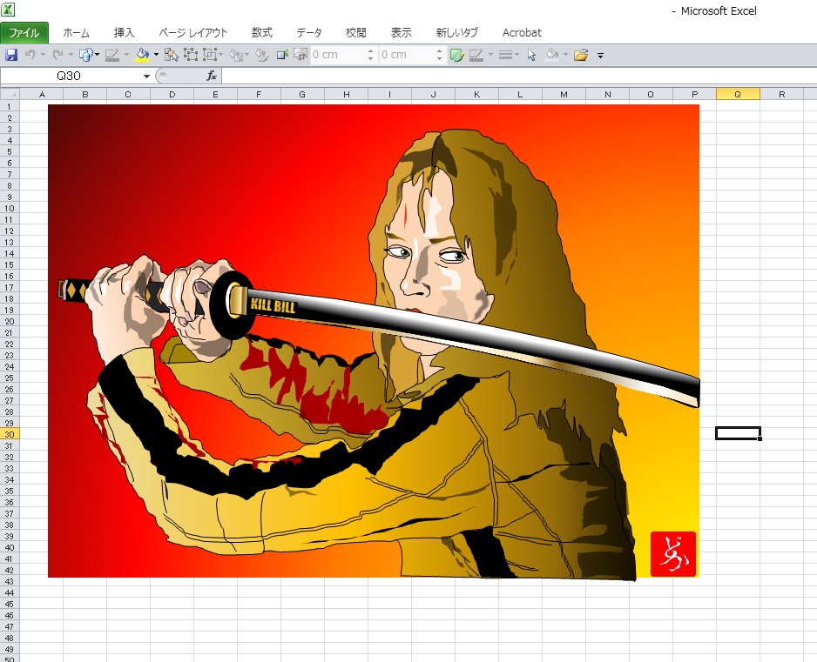Open the first pen outline dropdown arrow
The image size is (817, 662).
coord(126,55)
